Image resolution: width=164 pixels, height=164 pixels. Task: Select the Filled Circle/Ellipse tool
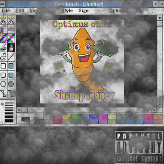tap(11, 84)
